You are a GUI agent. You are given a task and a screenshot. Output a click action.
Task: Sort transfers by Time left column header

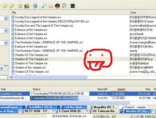(99, 89)
